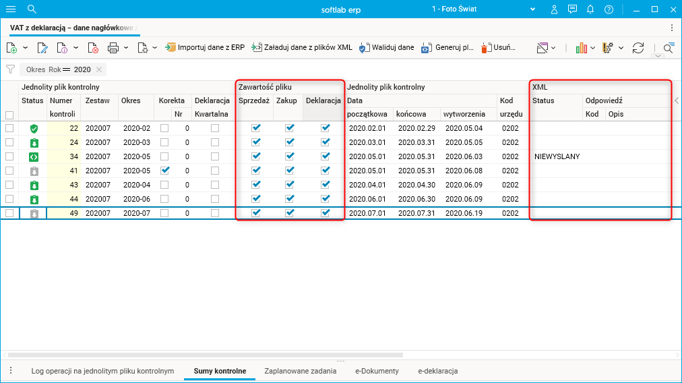The width and height of the screenshot is (682, 383).
Task: Click Importuj dane z ERP button
Action: [205, 47]
